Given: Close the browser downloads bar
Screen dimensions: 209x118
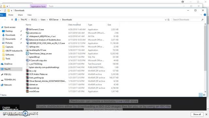Looking at the screenshot, I should (x=206, y=114).
